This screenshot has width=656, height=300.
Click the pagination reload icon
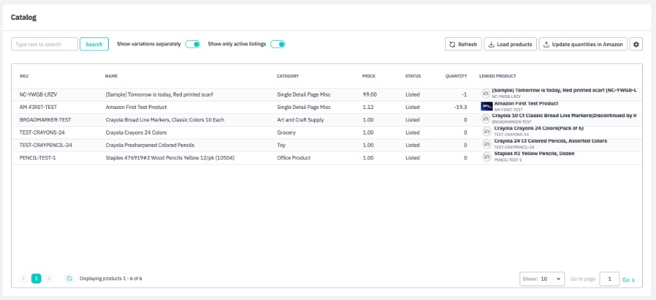pyautogui.click(x=69, y=279)
